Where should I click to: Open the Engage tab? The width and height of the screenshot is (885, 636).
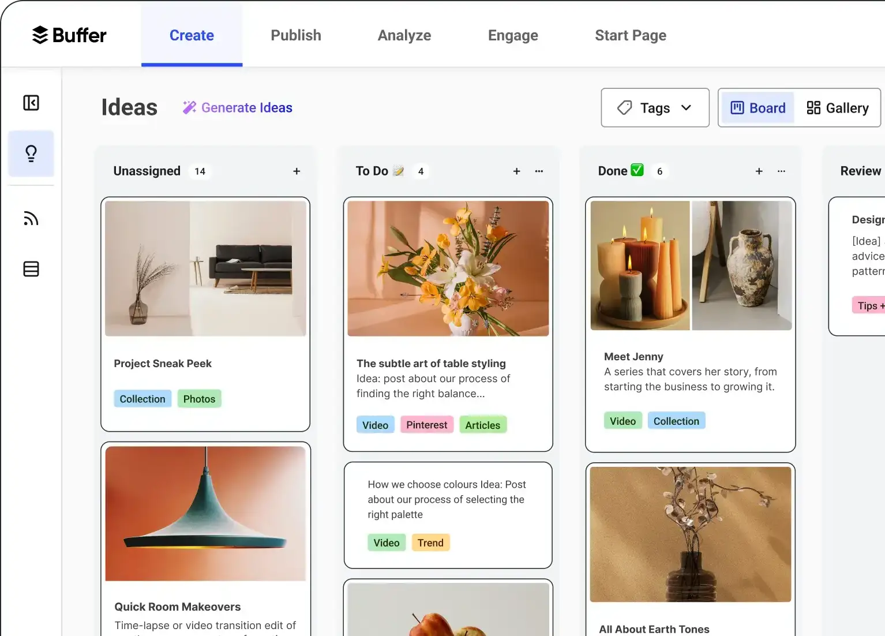click(513, 35)
